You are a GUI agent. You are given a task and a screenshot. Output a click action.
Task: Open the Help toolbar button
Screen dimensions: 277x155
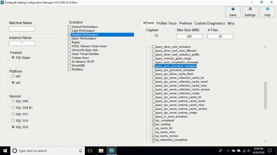tap(267, 12)
